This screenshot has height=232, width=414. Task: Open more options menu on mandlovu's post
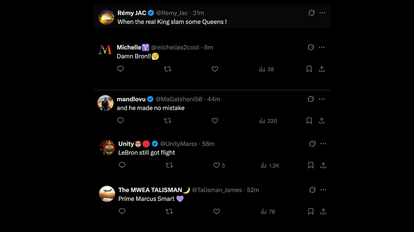(x=321, y=99)
